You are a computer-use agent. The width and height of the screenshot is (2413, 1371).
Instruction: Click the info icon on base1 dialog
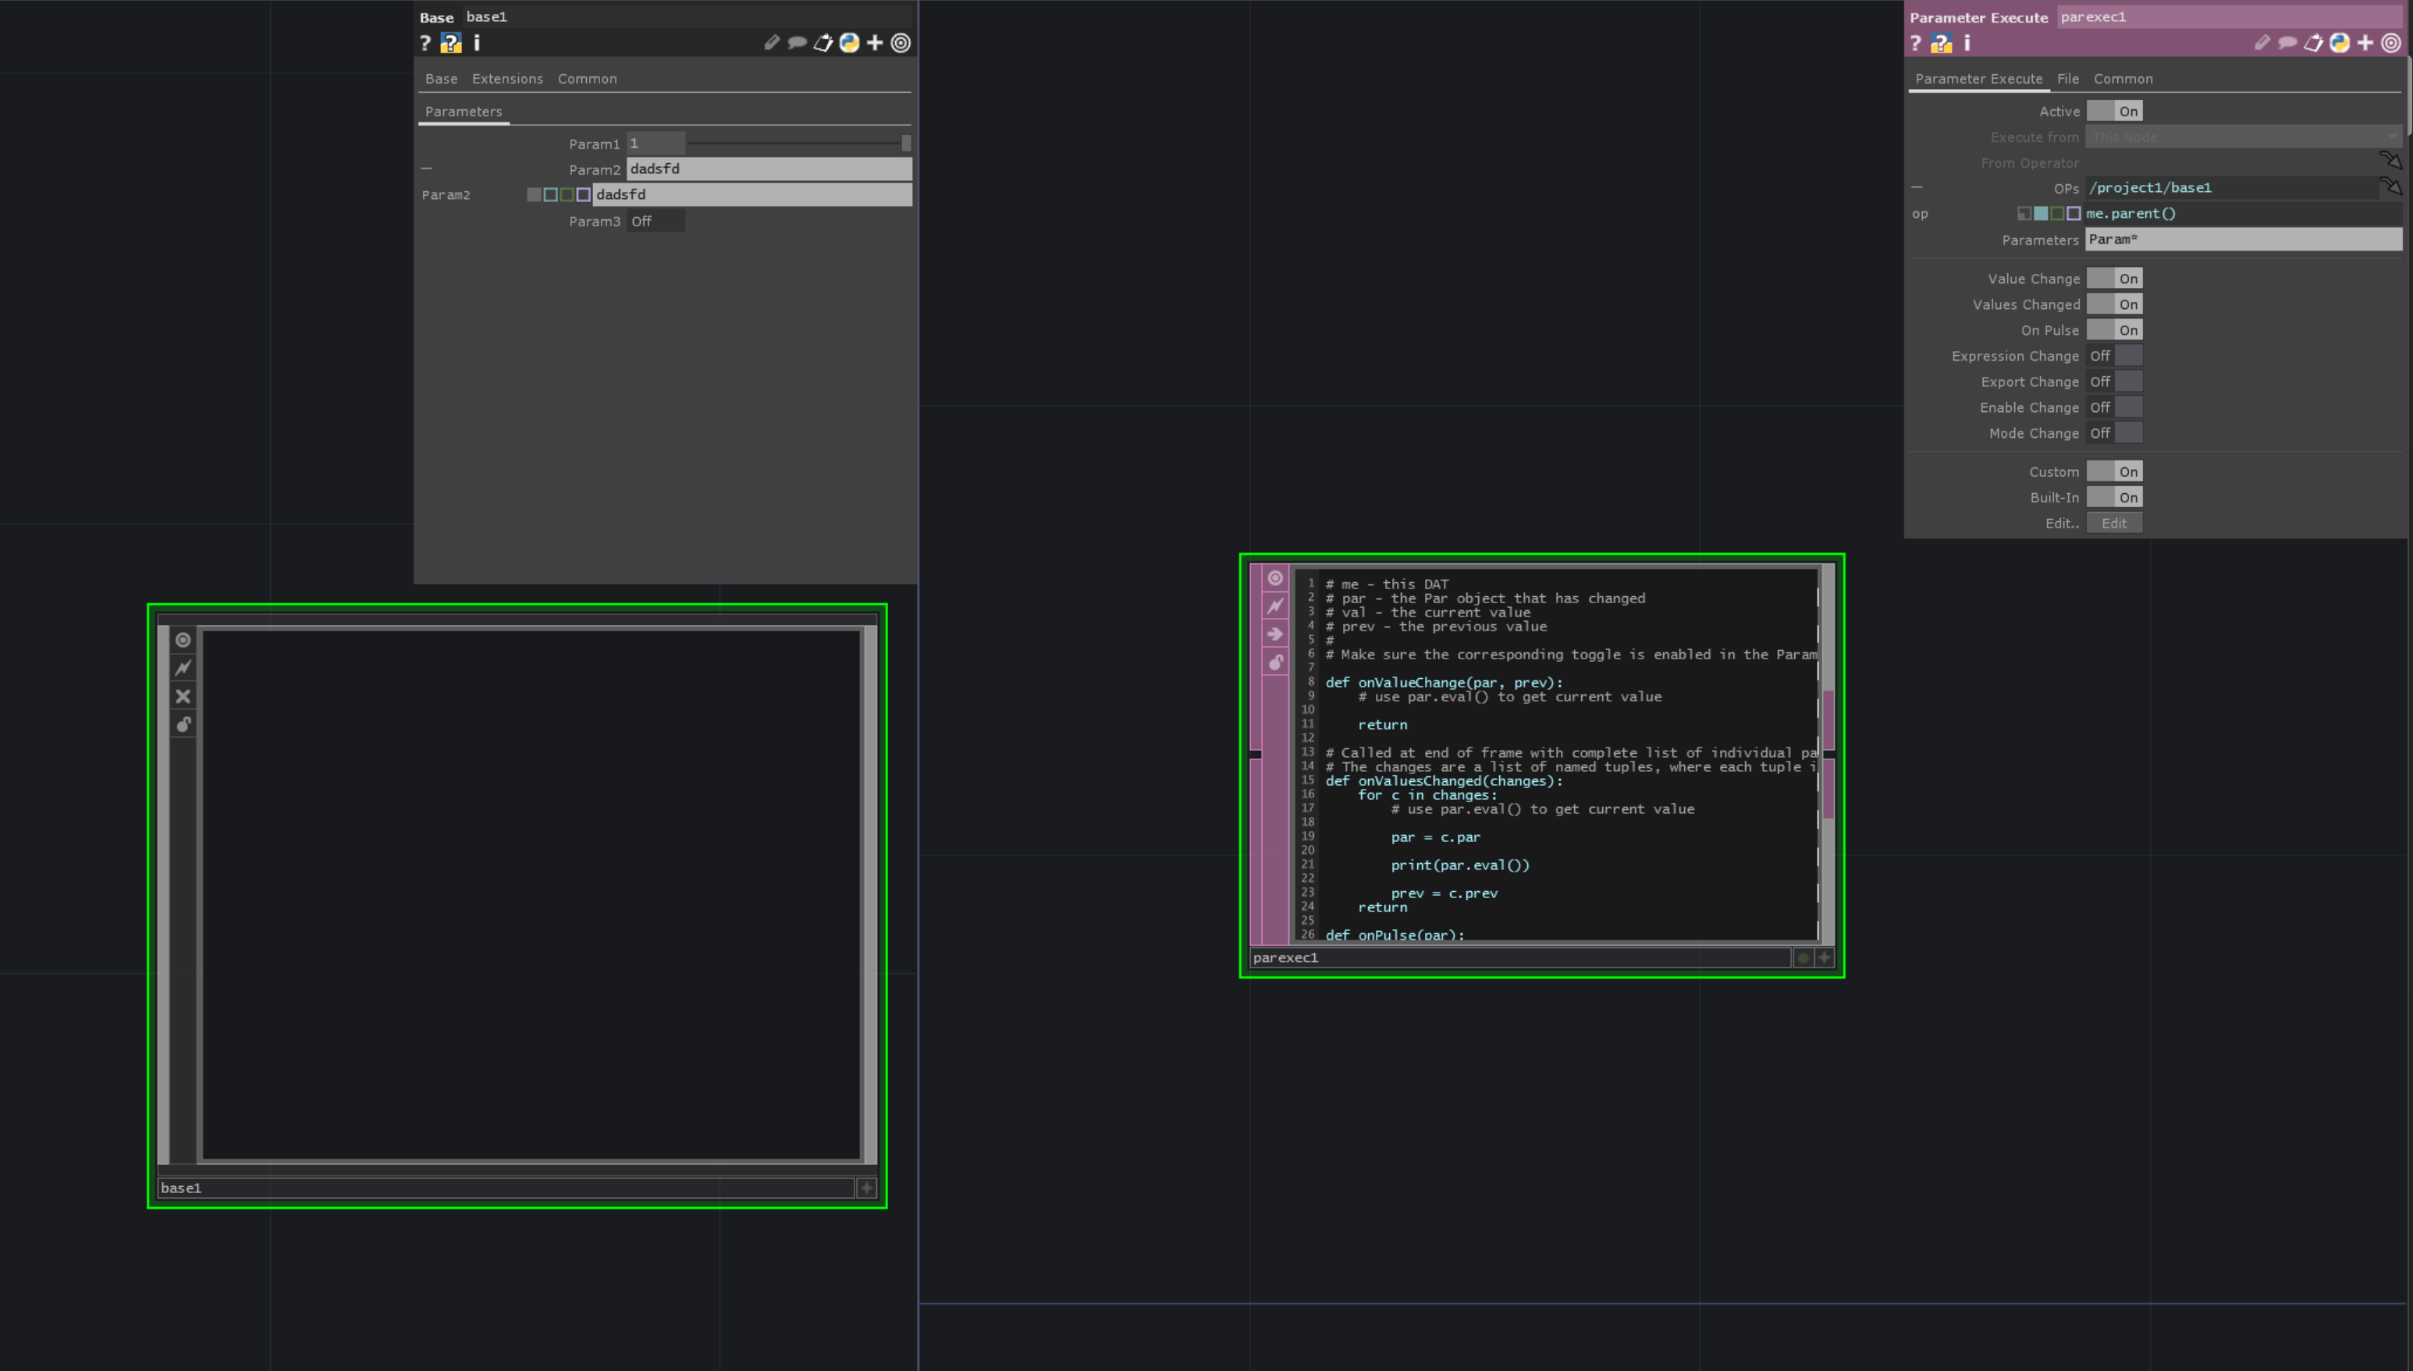[476, 44]
